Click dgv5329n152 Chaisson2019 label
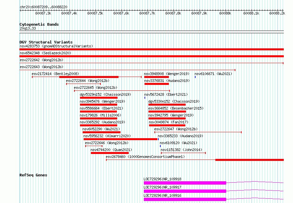Screen dimensions: 293x203 pyautogui.click(x=105, y=94)
